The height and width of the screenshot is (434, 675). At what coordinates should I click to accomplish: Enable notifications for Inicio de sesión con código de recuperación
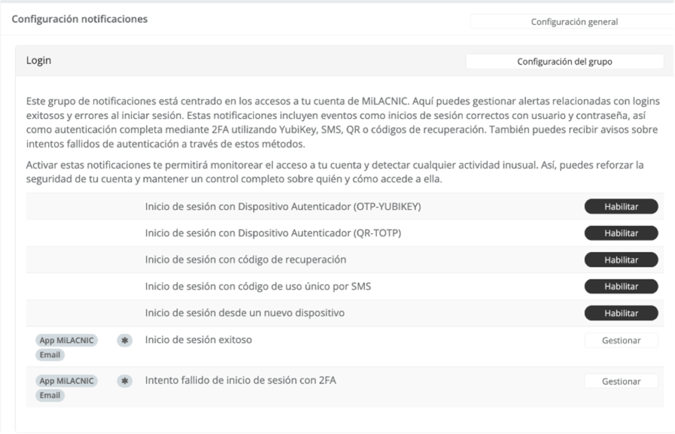pos(620,259)
